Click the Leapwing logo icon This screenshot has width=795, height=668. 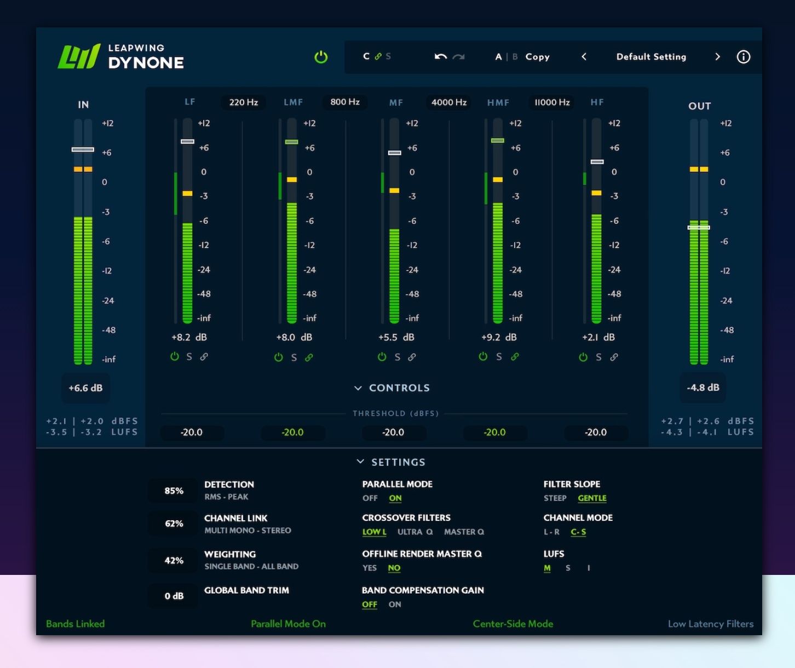pos(79,56)
